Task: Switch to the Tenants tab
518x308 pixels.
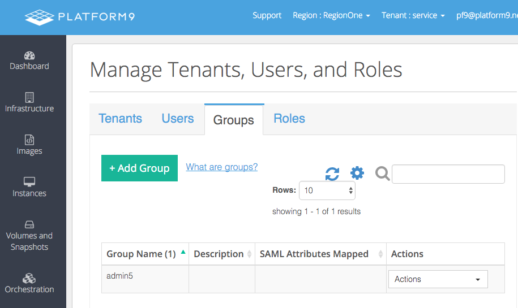Action: pos(120,119)
